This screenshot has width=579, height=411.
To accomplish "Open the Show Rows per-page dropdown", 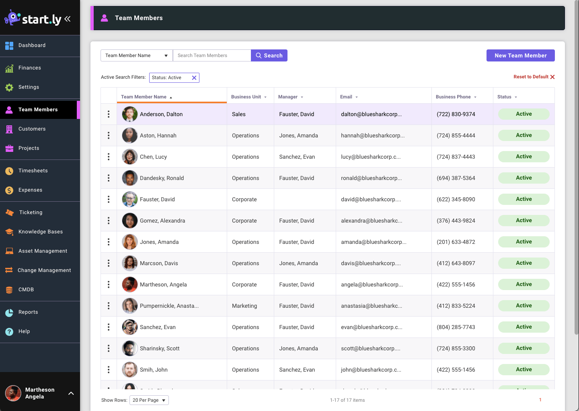I will (x=149, y=400).
